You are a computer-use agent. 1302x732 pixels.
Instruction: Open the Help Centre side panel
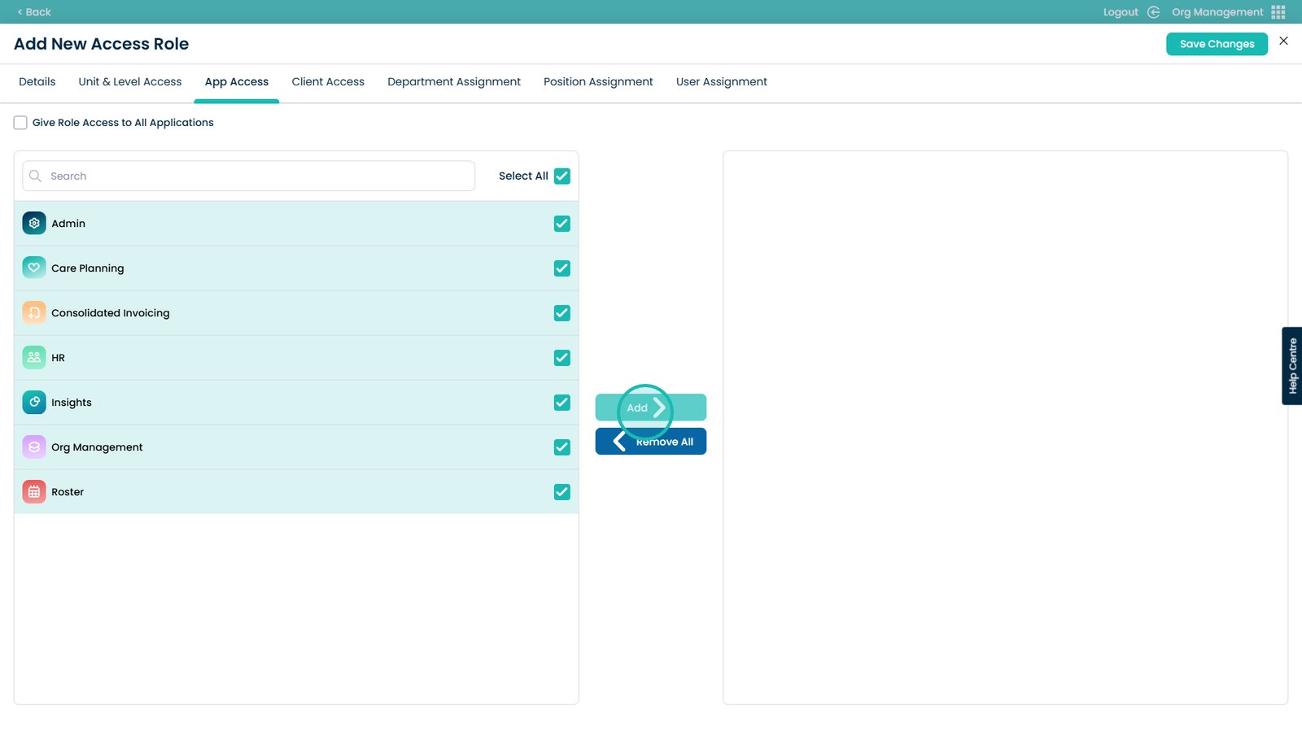pos(1291,366)
